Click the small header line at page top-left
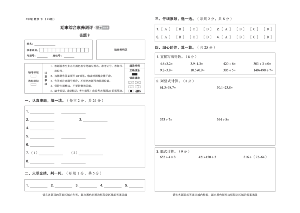 [x=40, y=18]
